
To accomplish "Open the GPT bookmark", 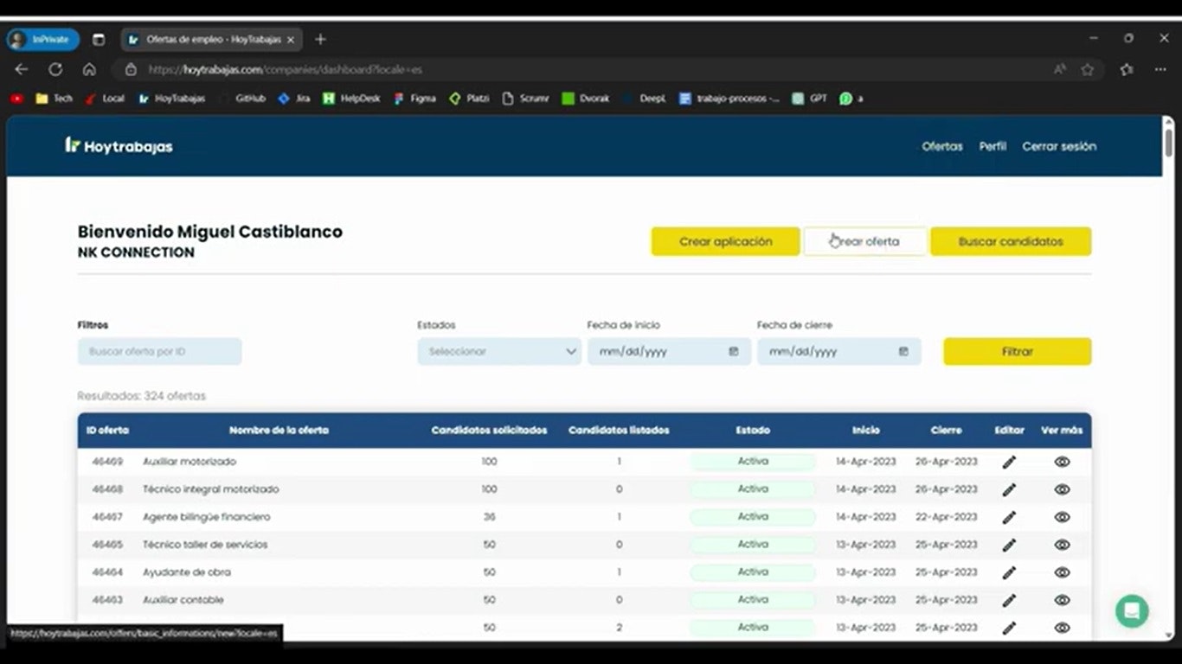I will [810, 99].
